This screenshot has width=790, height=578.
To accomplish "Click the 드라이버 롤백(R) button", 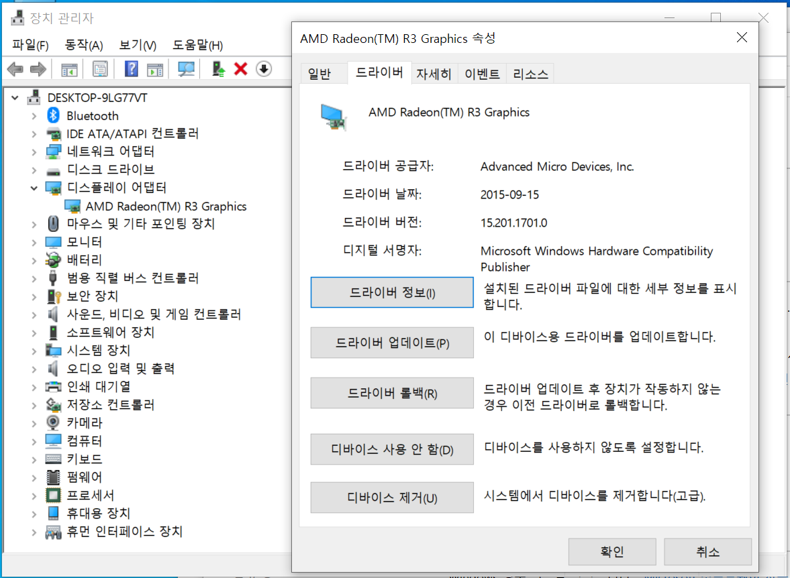I will coord(392,393).
